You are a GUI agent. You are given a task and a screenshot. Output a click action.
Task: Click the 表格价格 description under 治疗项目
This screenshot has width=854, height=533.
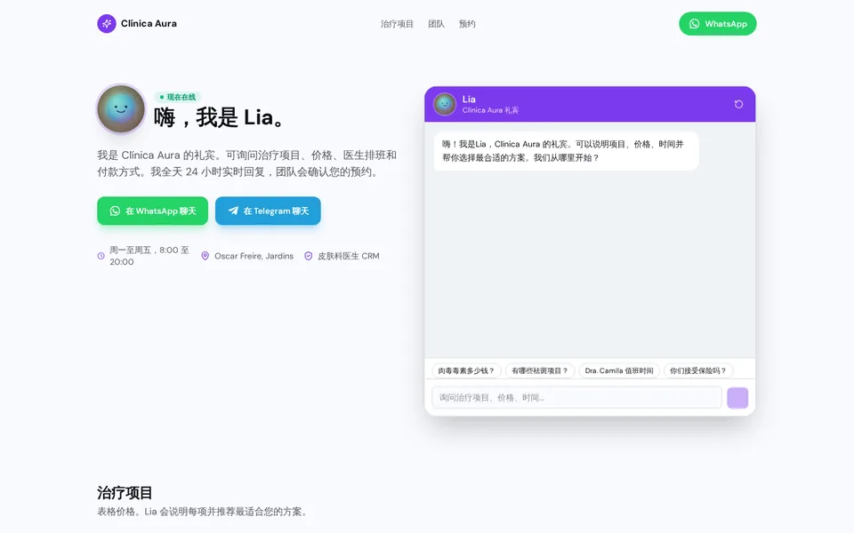[204, 512]
